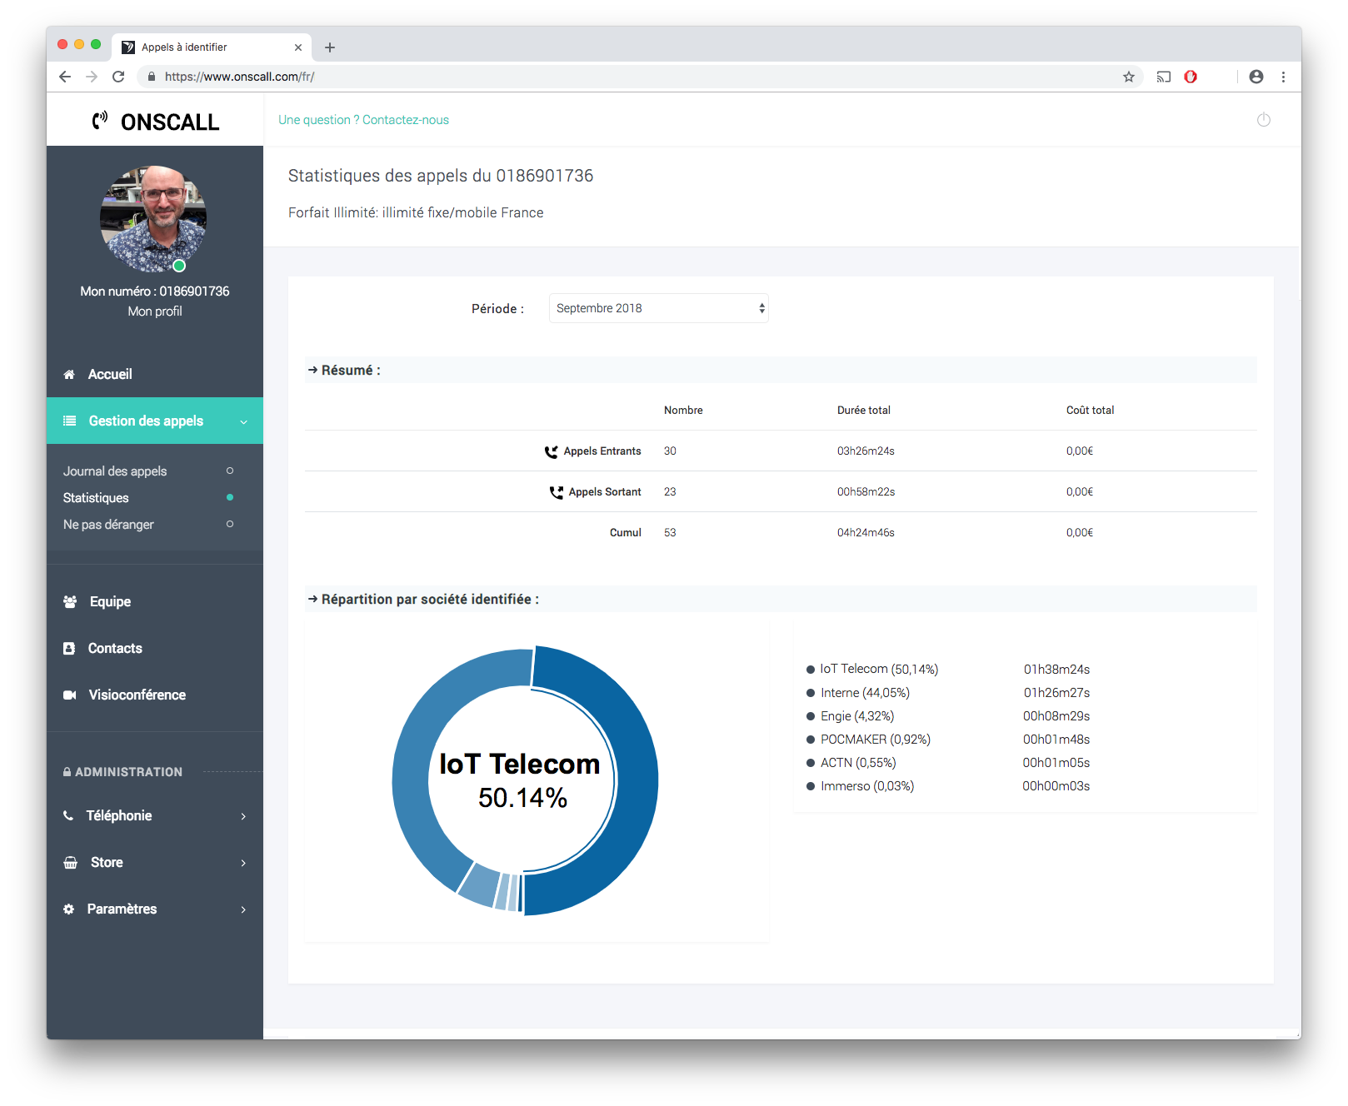Select the Statistiques circle indicator
Screen dimensions: 1348x1106
point(230,497)
